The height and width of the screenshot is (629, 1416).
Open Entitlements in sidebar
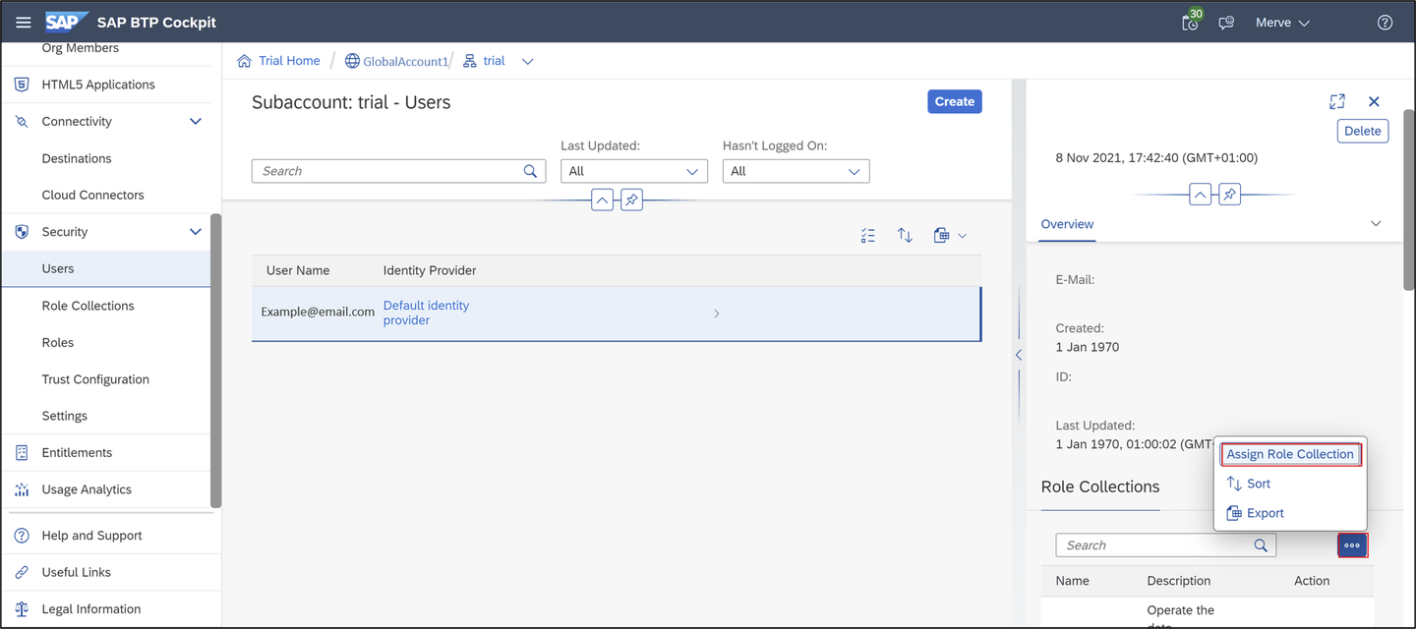pos(77,452)
